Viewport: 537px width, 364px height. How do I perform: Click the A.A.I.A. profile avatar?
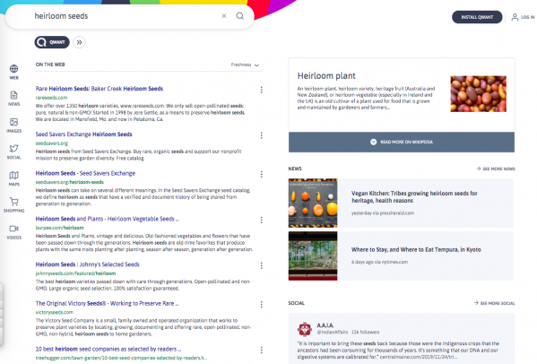coord(305,329)
